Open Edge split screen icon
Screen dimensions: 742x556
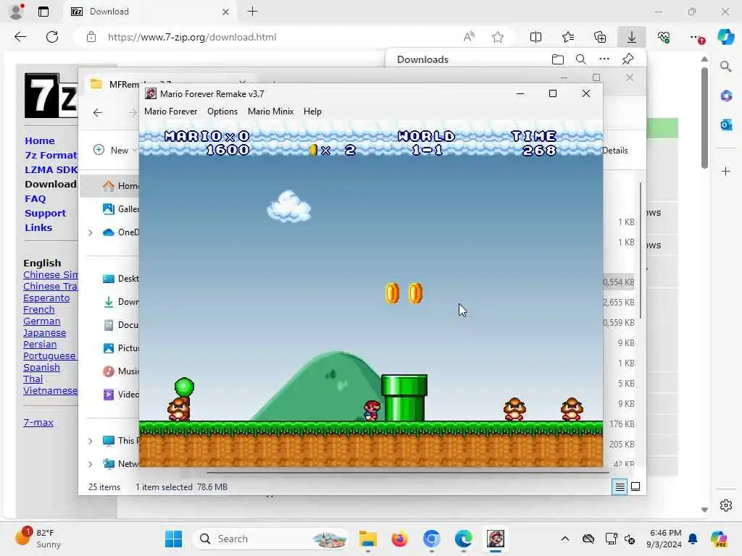tap(535, 37)
